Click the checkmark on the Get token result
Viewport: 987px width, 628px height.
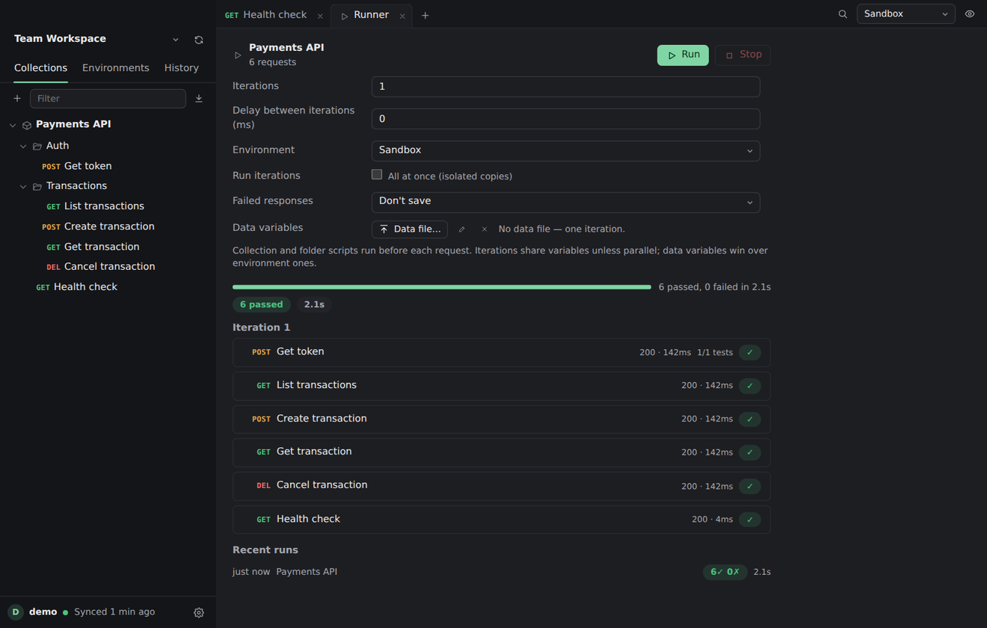coord(750,353)
